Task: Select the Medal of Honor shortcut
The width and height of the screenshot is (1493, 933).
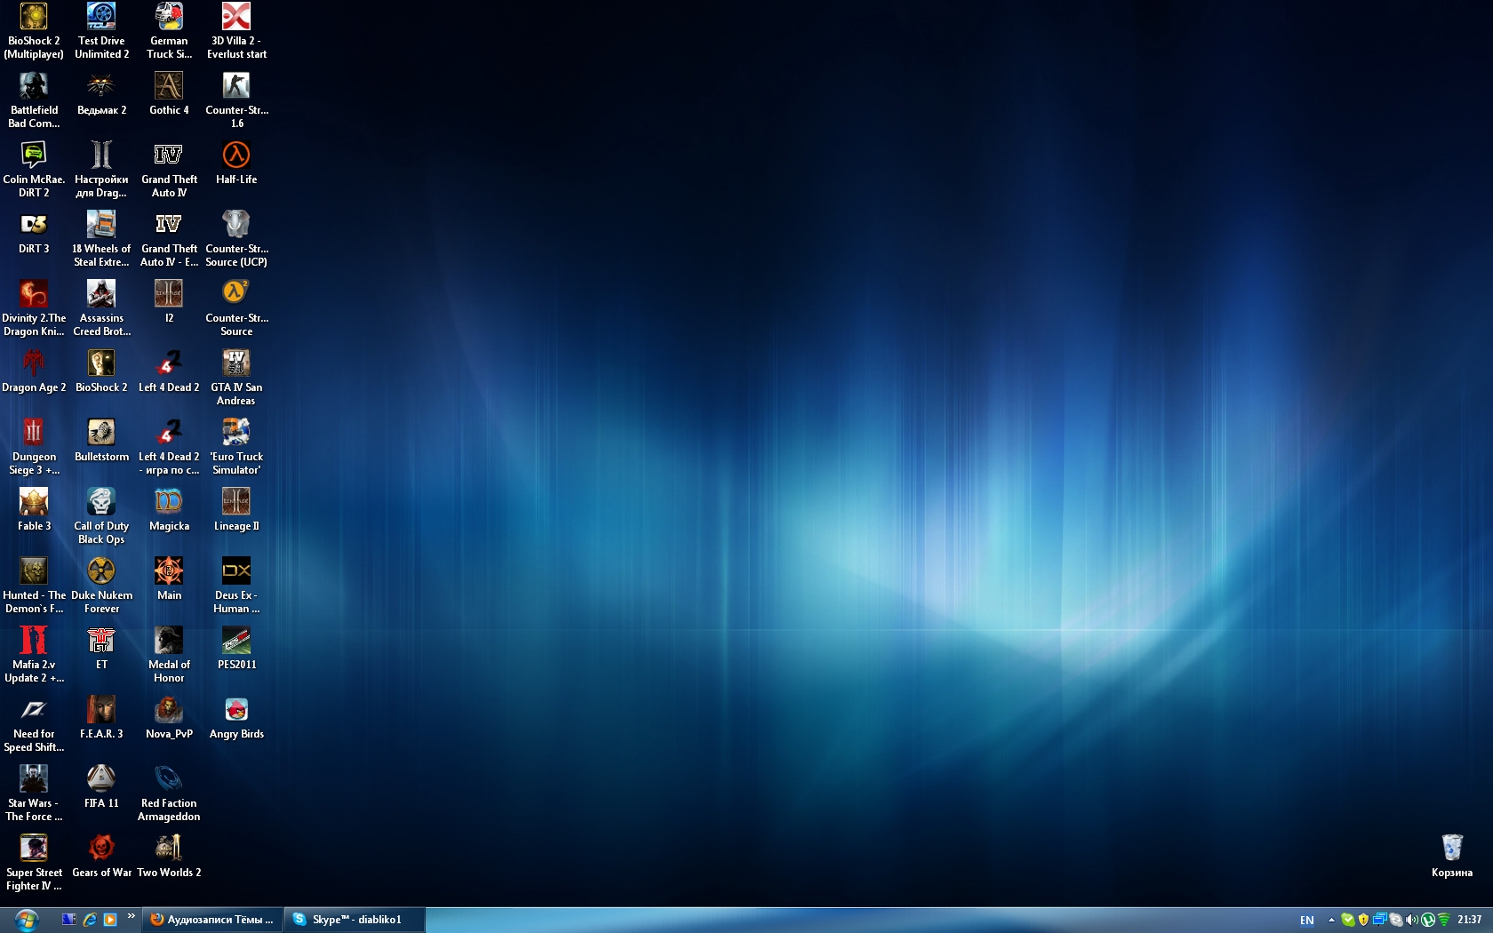Action: 169,655
